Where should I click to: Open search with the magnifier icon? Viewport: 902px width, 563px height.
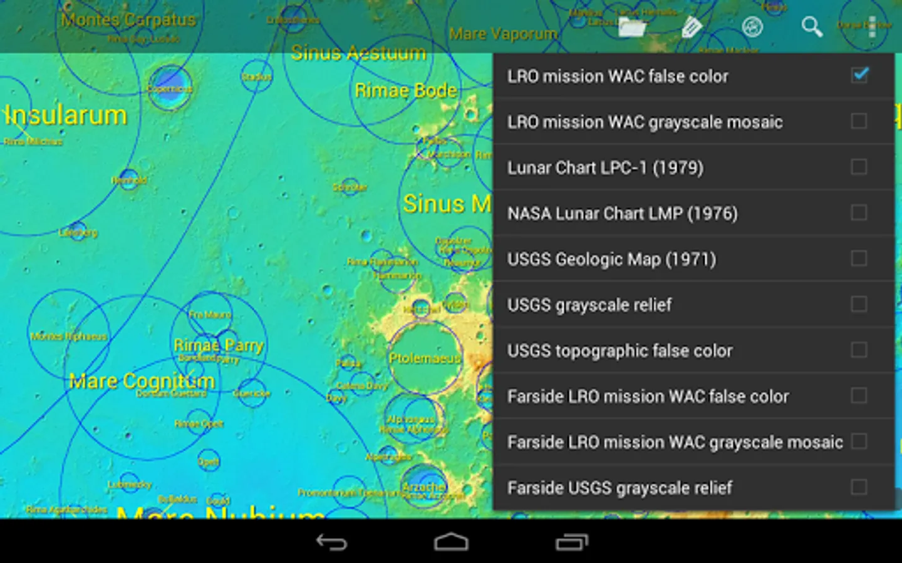(x=812, y=27)
